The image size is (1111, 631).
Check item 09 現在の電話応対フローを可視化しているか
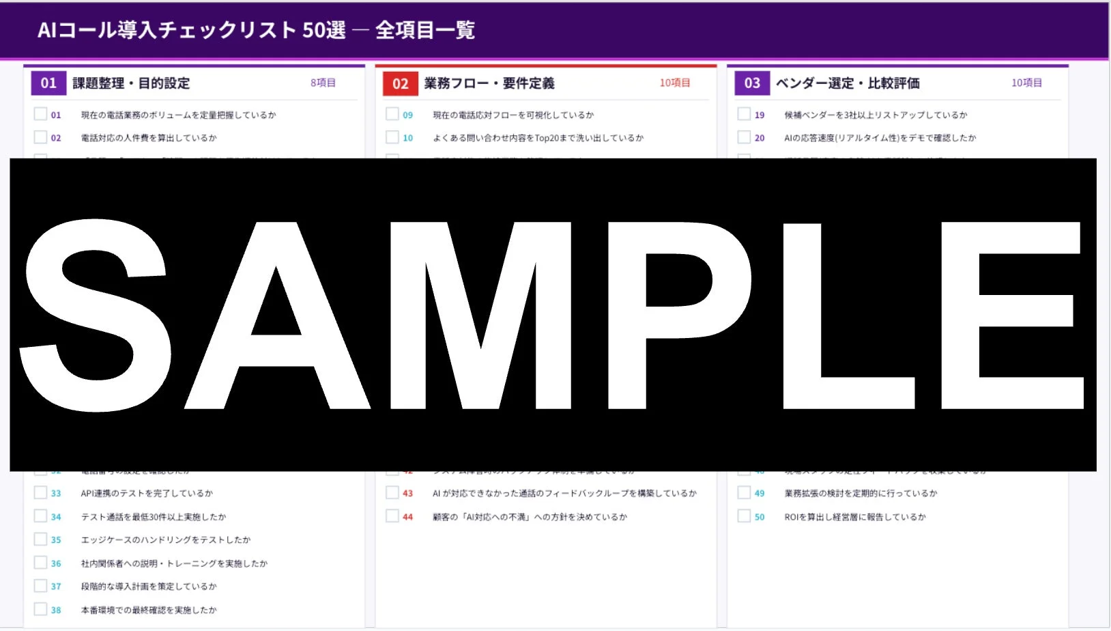[x=393, y=114]
